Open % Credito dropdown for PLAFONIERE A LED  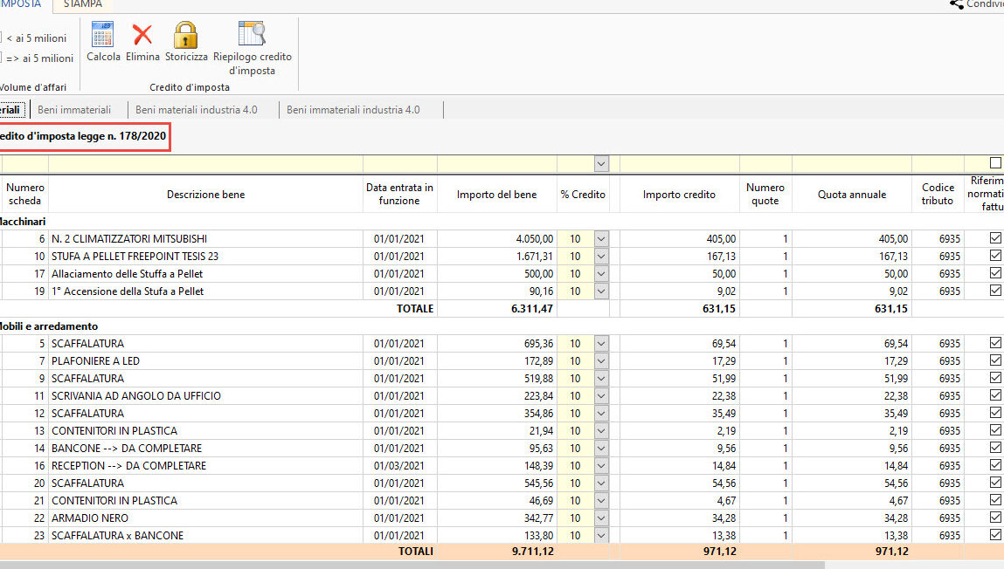pyautogui.click(x=600, y=361)
